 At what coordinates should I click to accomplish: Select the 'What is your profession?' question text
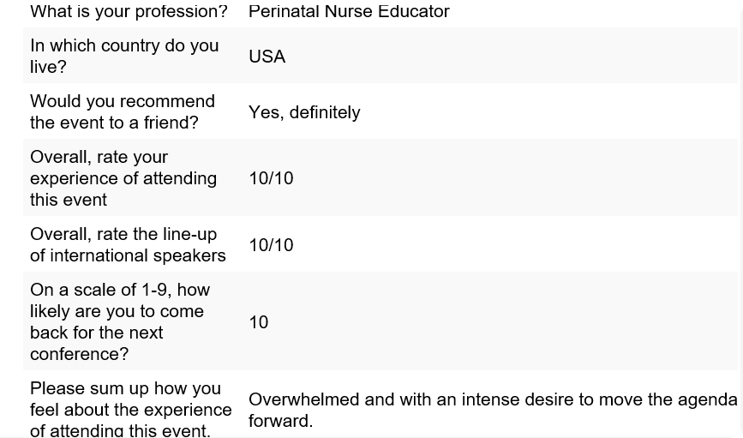coord(129,11)
